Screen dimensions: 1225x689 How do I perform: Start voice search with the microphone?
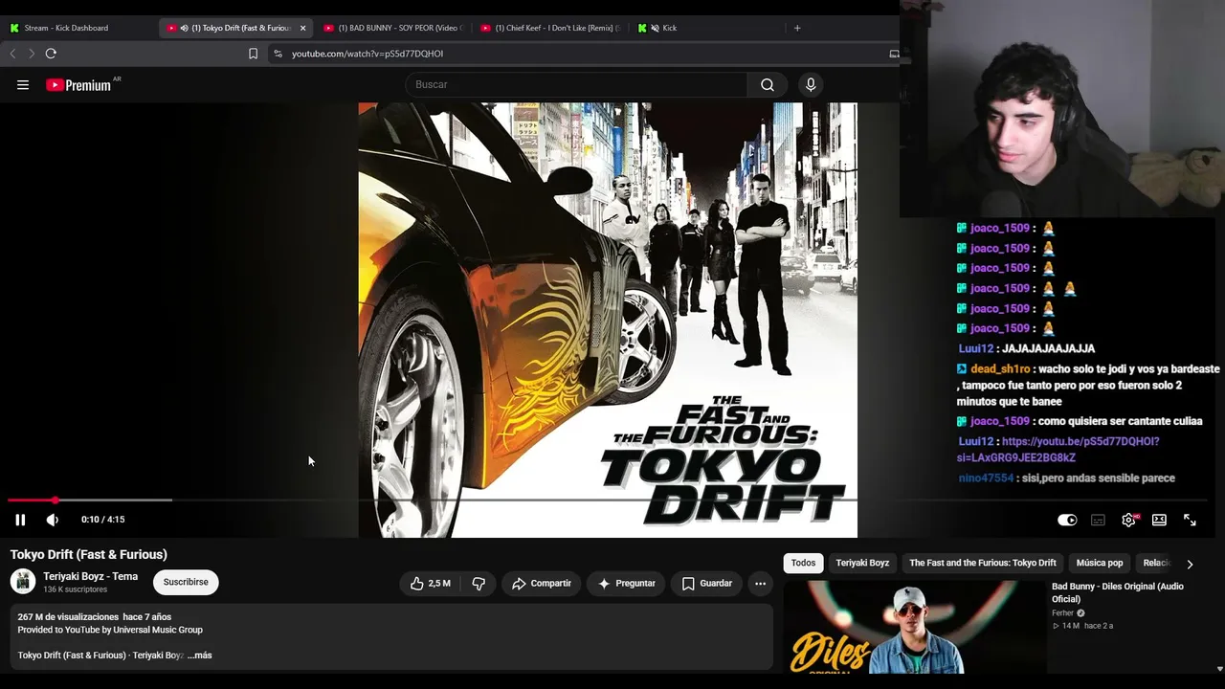click(x=811, y=85)
